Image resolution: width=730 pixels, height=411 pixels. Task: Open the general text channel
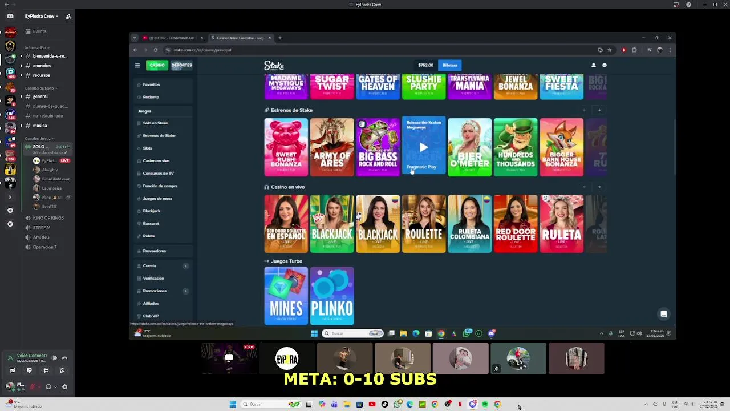coord(40,96)
